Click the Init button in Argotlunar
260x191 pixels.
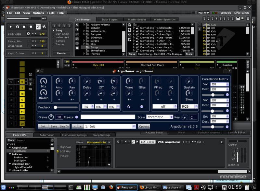click(x=43, y=126)
